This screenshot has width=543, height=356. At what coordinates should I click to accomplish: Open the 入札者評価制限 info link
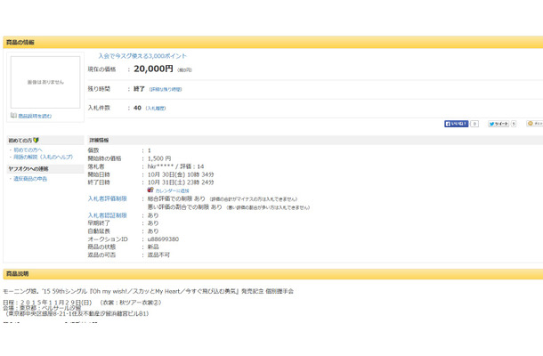point(107,198)
